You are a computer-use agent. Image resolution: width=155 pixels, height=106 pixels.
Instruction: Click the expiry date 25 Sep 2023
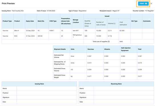[x=30, y=31]
